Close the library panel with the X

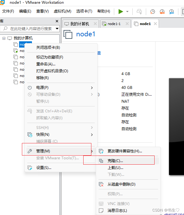pos(57,21)
